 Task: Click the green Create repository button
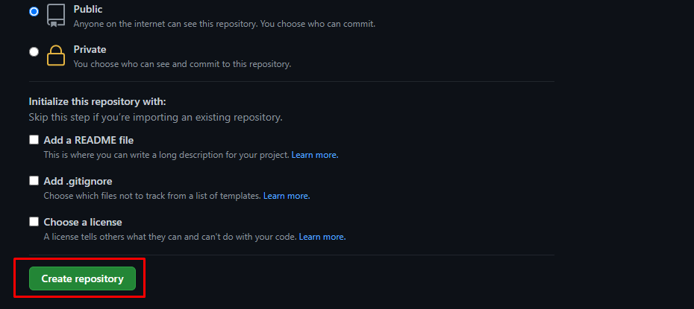click(x=82, y=278)
